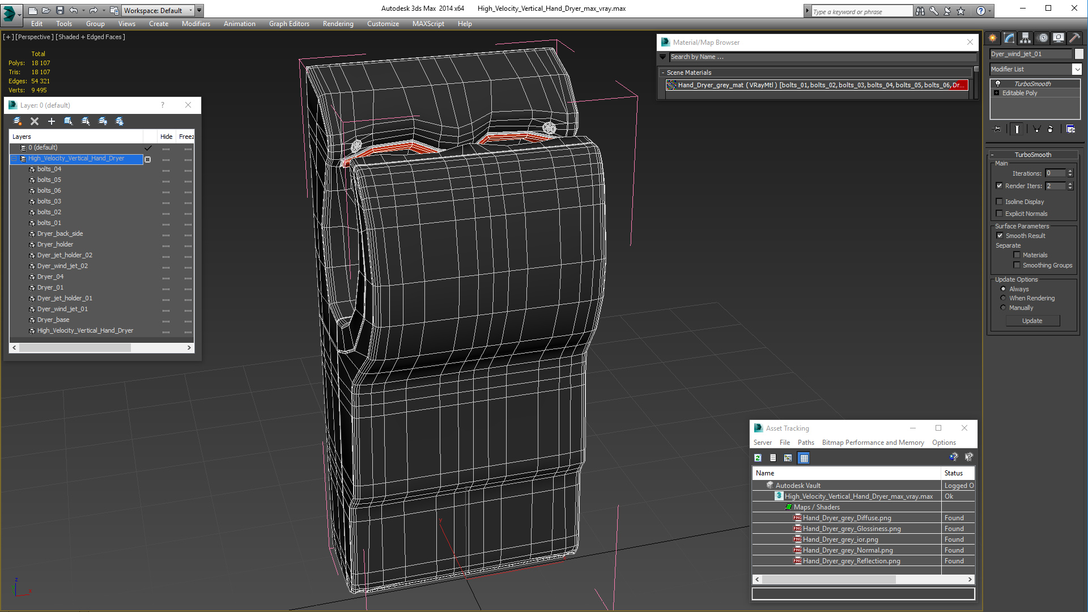1088x612 pixels.
Task: Click the Status column header in Asset Tracking
Action: [x=958, y=473]
